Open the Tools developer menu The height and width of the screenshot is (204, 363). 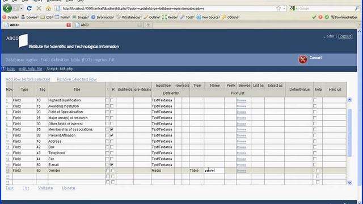[x=187, y=17]
